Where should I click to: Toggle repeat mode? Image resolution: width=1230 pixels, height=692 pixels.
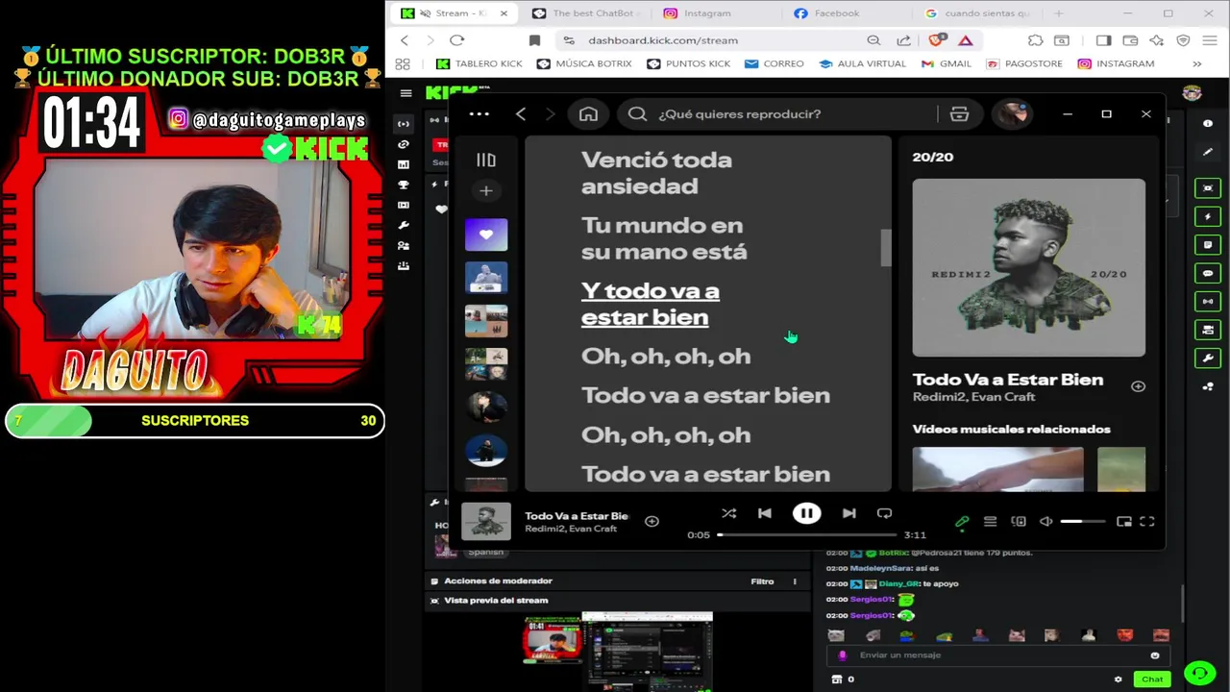(x=885, y=513)
